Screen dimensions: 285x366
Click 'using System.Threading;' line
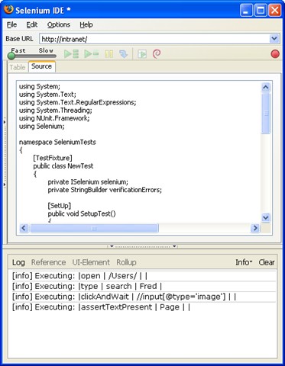[56, 111]
